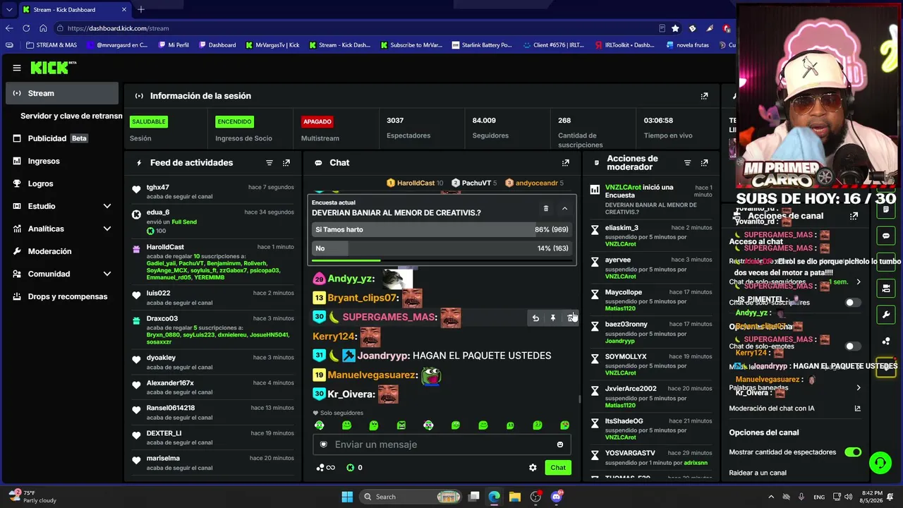
Task: Click edua_6 in activity feed
Action: 158,212
